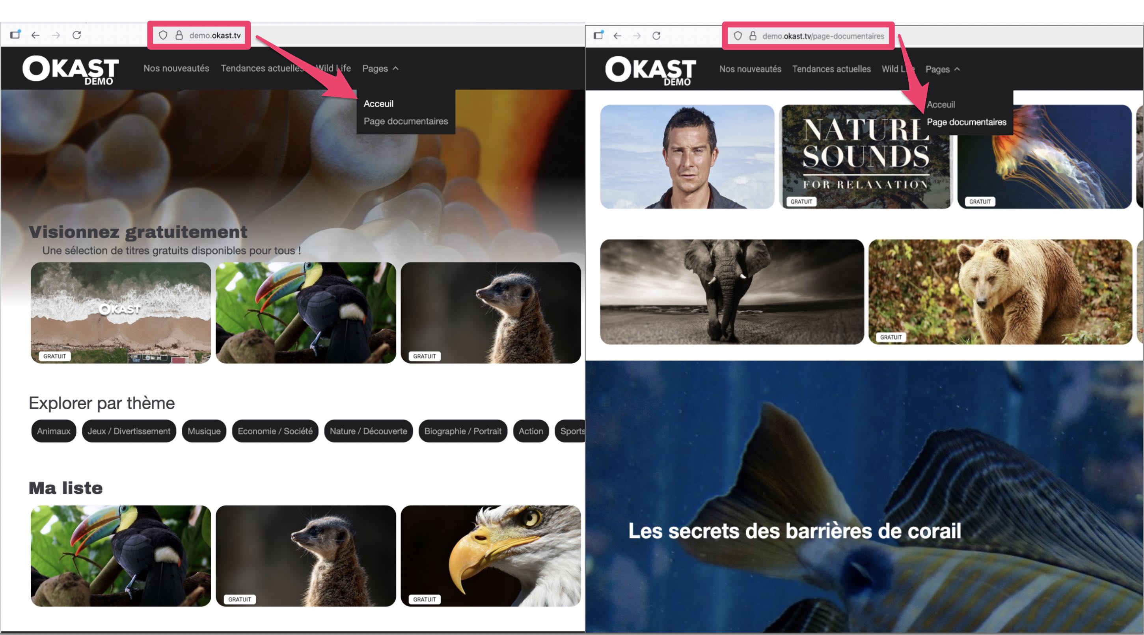The image size is (1144, 635).
Task: Open Nos nouveautés on left site
Action: click(x=176, y=68)
